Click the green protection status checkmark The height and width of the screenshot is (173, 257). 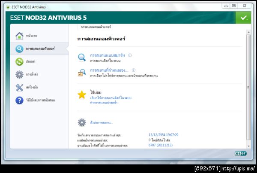click(x=243, y=18)
